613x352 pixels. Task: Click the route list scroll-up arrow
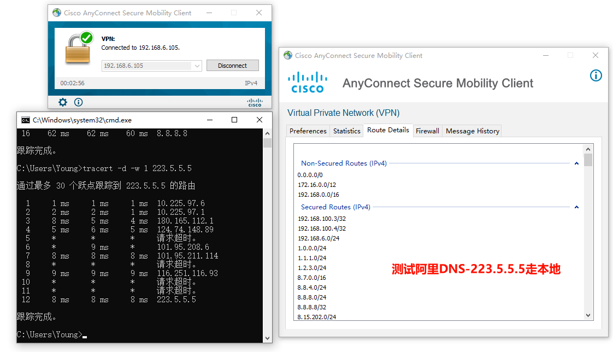[x=588, y=149]
